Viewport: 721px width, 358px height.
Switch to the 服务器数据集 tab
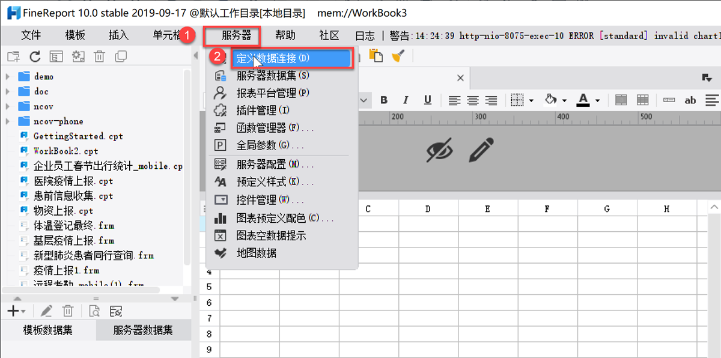point(143,330)
